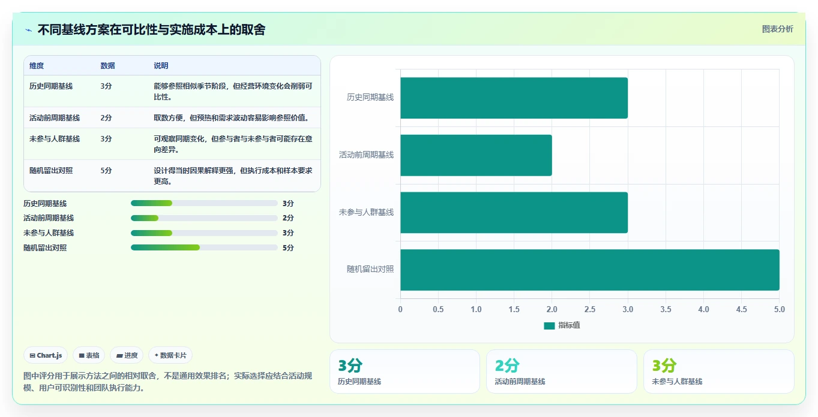Click the 说明 column header
The image size is (818, 417).
click(x=161, y=66)
